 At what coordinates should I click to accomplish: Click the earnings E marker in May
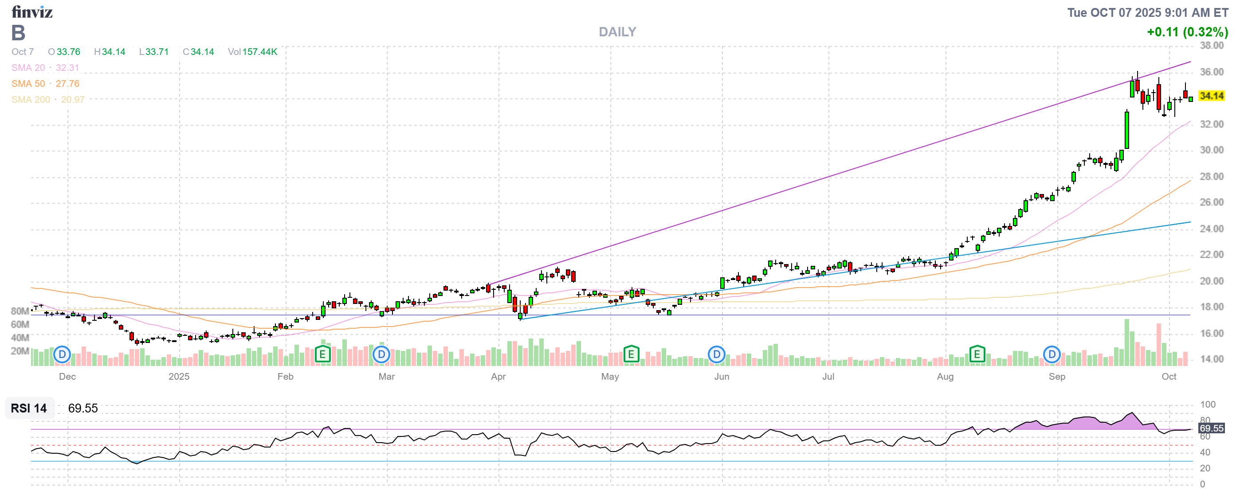[x=631, y=355]
